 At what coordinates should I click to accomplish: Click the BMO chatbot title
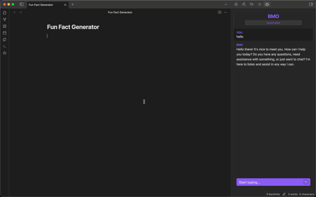(273, 16)
